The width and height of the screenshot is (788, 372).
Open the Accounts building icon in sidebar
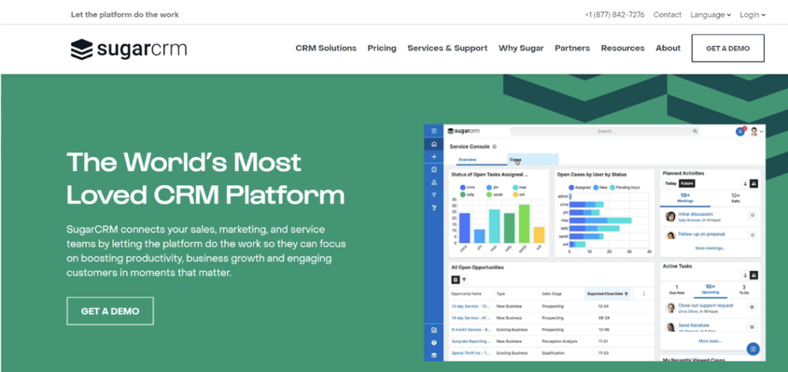point(434,170)
